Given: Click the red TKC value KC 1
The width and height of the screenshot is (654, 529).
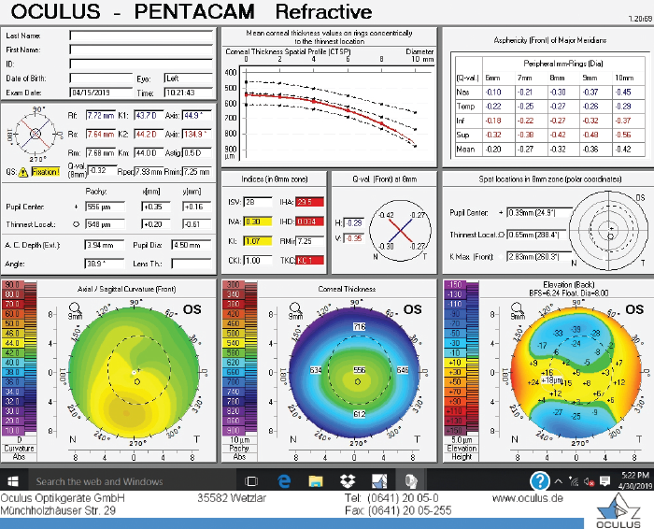Looking at the screenshot, I should 309,261.
